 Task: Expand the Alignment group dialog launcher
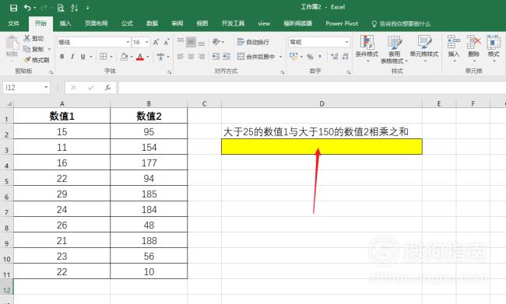pyautogui.click(x=283, y=72)
